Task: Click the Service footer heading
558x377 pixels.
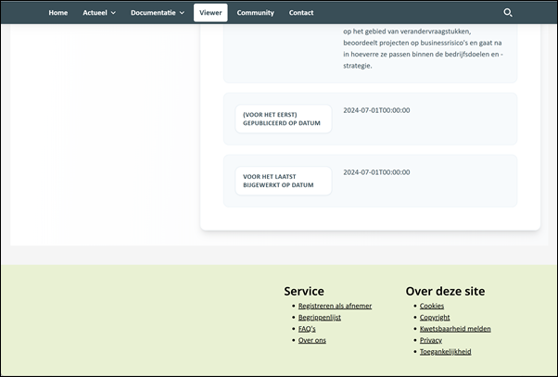Action: coord(304,291)
